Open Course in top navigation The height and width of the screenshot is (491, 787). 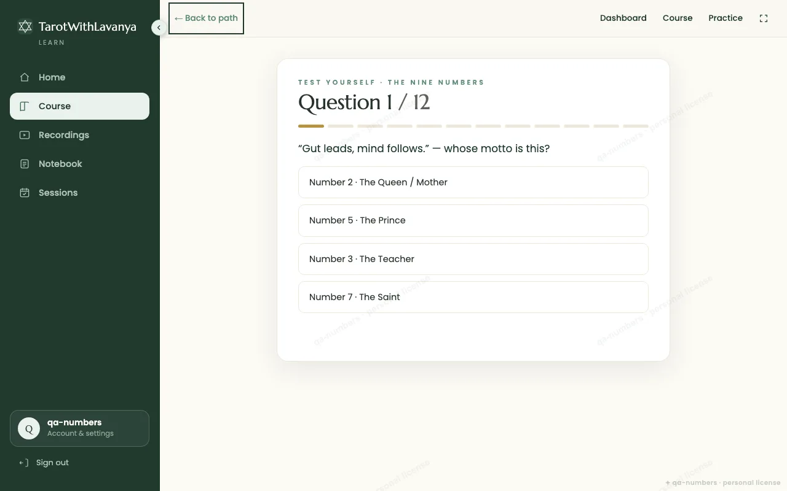point(678,18)
